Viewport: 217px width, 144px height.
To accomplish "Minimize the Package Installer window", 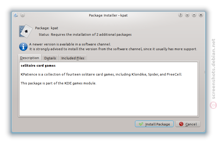I will click(x=187, y=15).
